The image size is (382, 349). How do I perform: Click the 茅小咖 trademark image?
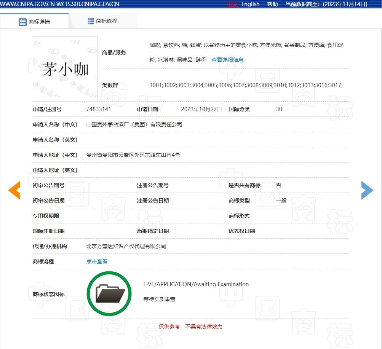pyautogui.click(x=66, y=69)
